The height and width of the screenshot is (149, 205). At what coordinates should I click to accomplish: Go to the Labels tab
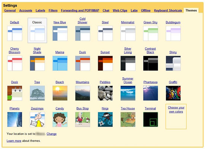coord(40,10)
